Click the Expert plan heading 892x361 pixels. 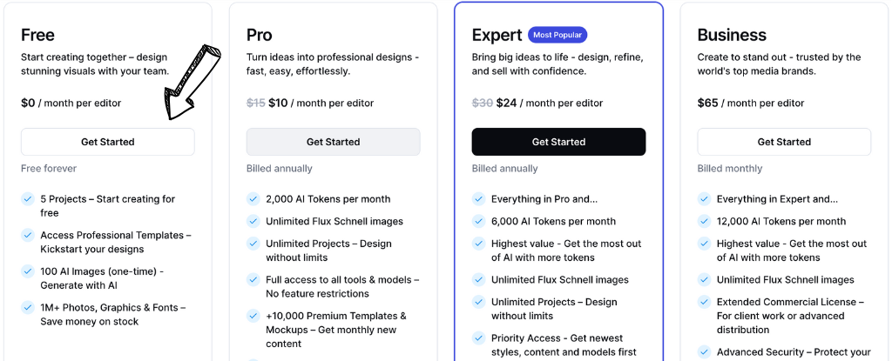tap(497, 35)
